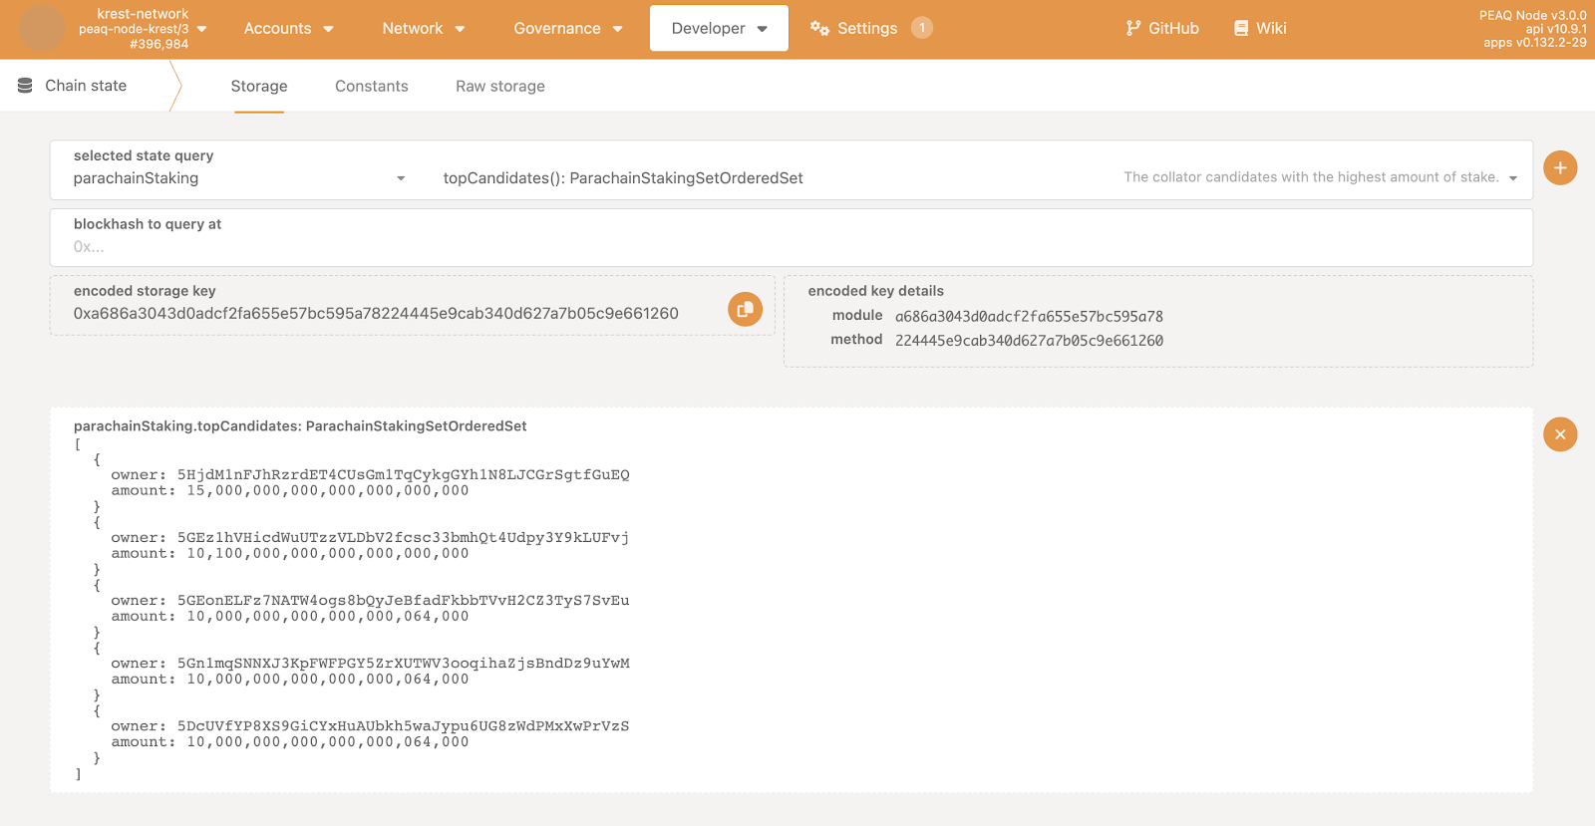Click the orange plus add-query button

tap(1560, 167)
